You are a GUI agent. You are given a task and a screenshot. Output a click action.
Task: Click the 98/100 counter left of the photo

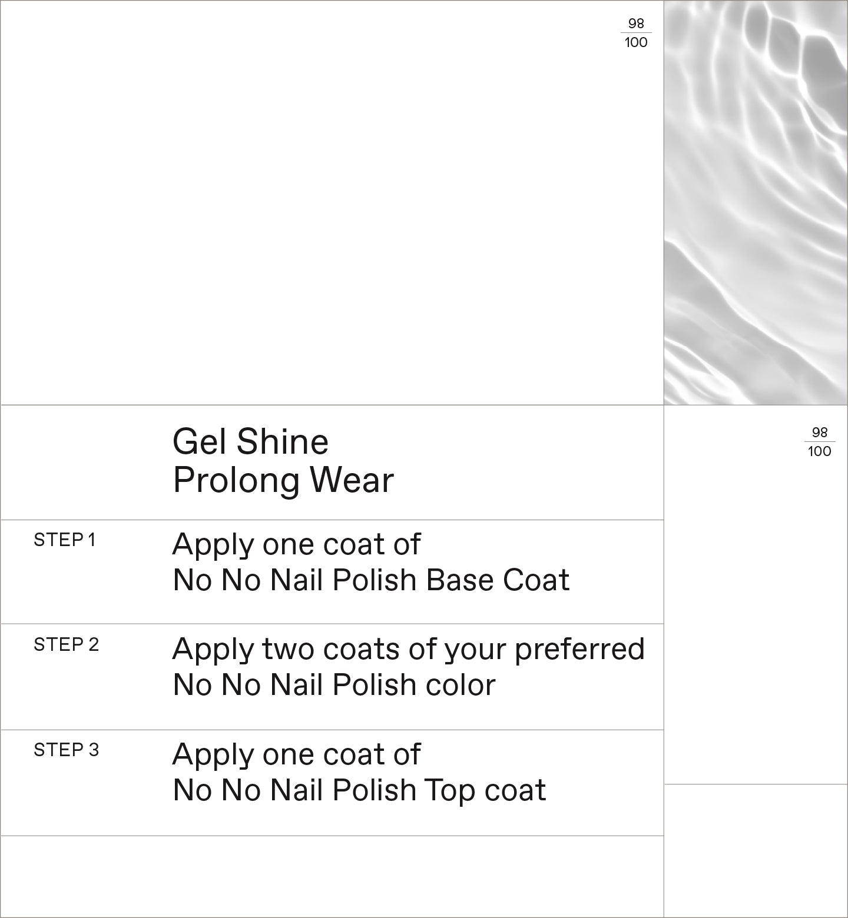(x=636, y=33)
